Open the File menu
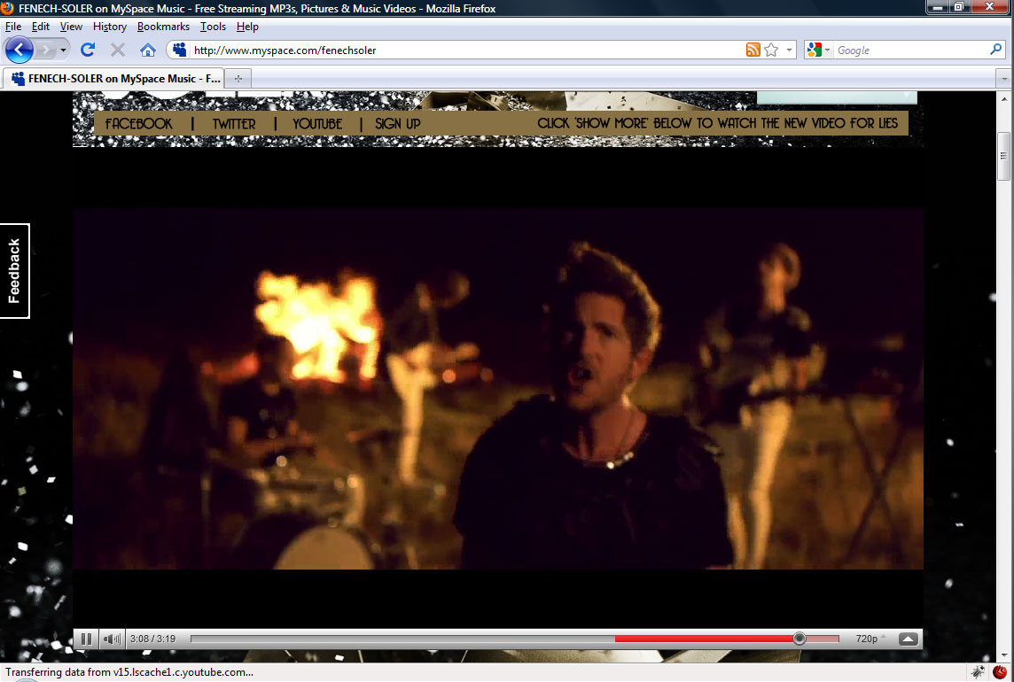The height and width of the screenshot is (682, 1014). [13, 27]
